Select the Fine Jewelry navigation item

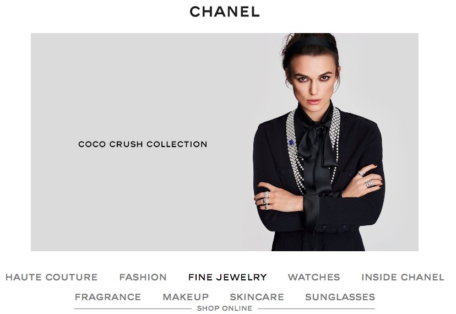tap(227, 277)
